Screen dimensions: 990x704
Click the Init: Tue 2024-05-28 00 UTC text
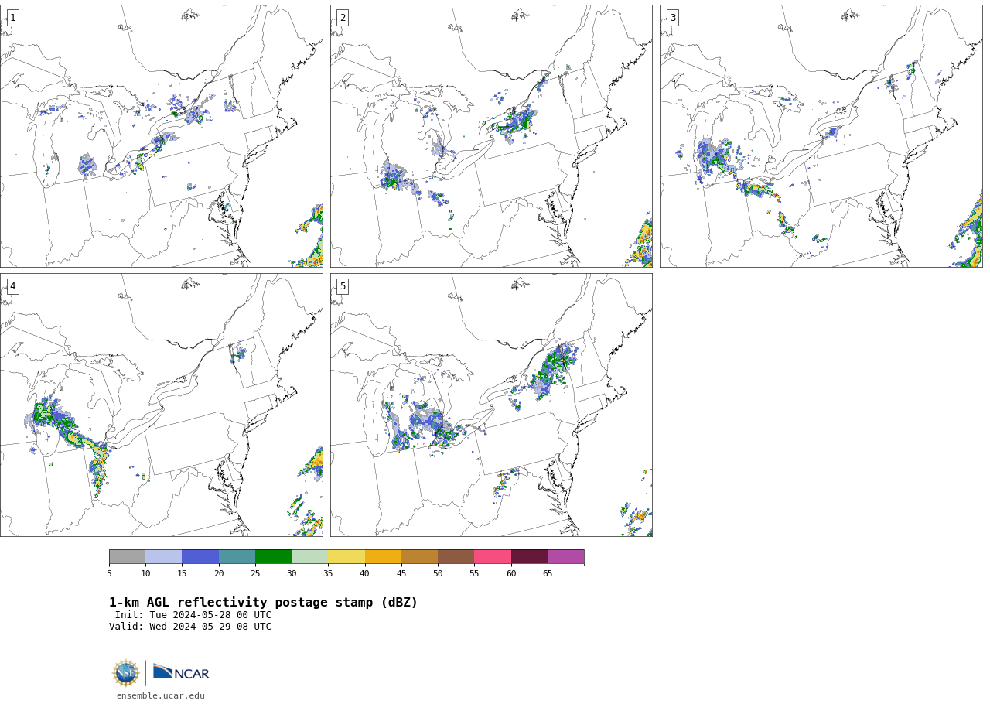pyautogui.click(x=193, y=616)
